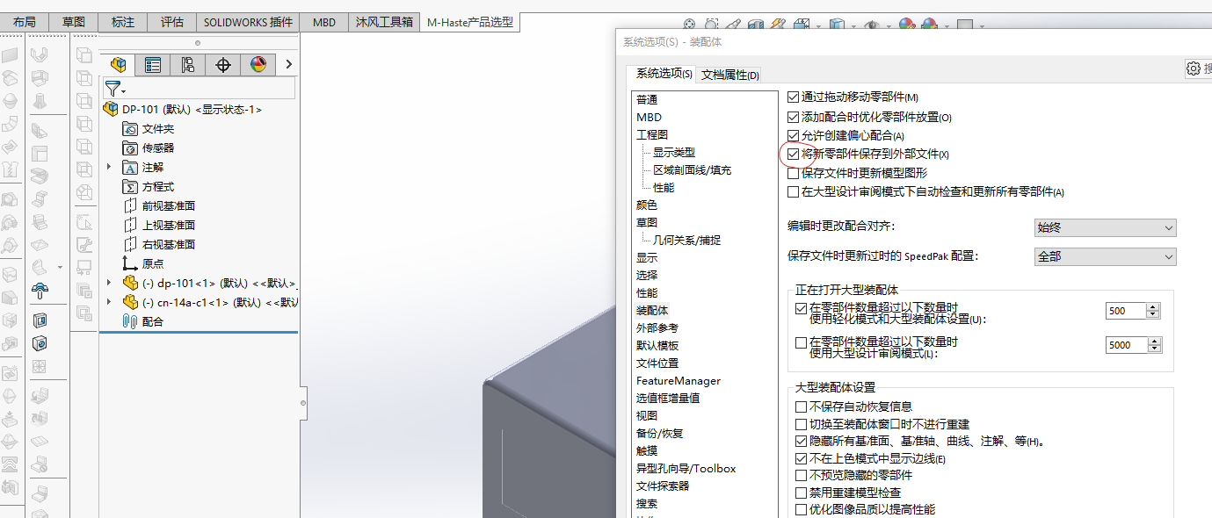Show more FeatureManager tabs arrow
The height and width of the screenshot is (518, 1212).
(x=288, y=64)
